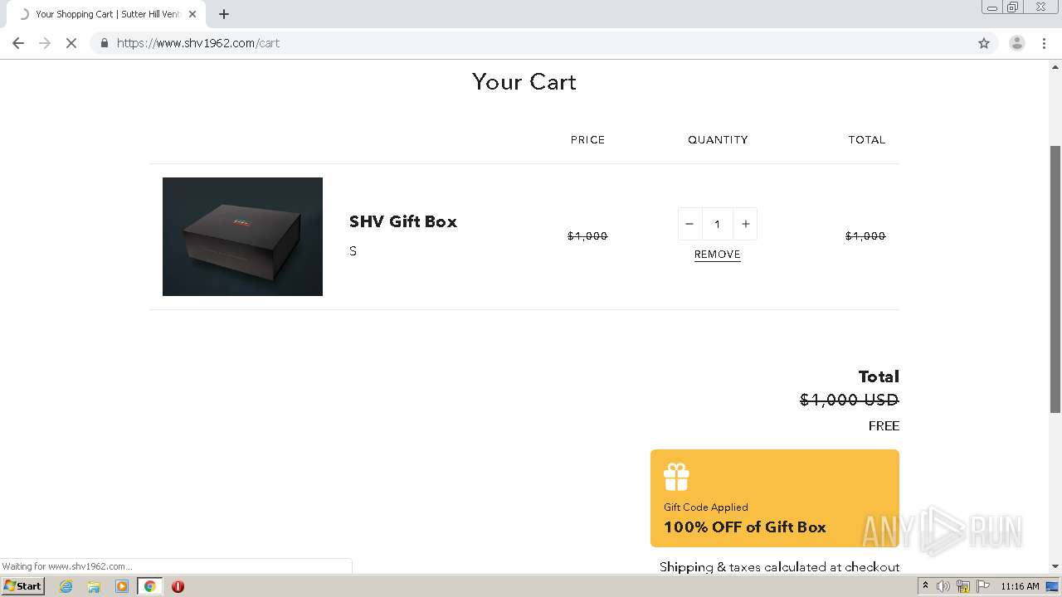The height and width of the screenshot is (597, 1062).
Task: Open the Action Center flag icon
Action: pos(983,586)
